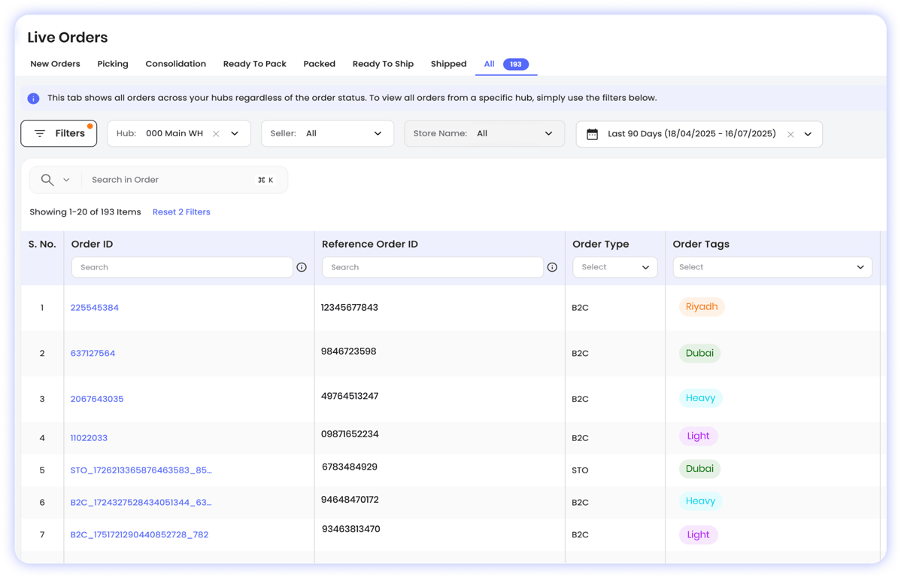Open the Seller dropdown
The height and width of the screenshot is (578, 901).
pyautogui.click(x=327, y=134)
